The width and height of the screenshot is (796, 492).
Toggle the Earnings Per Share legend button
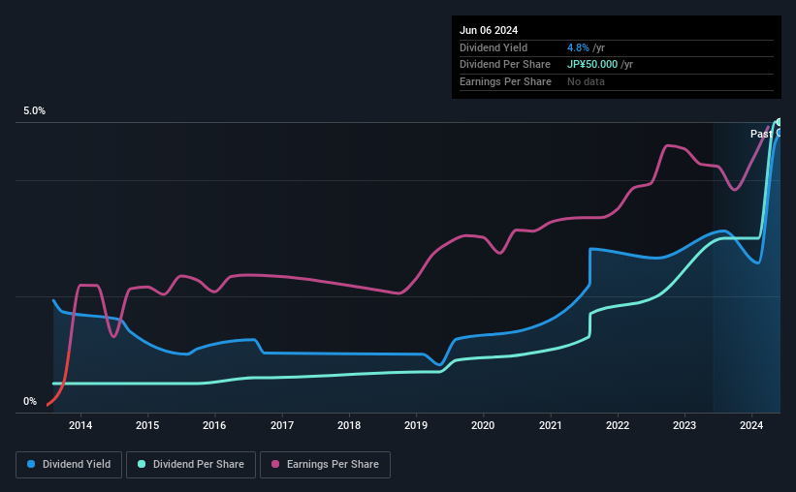click(325, 465)
